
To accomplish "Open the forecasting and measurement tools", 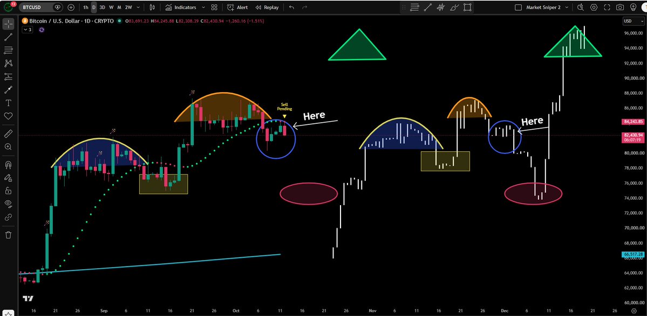I will (x=8, y=76).
